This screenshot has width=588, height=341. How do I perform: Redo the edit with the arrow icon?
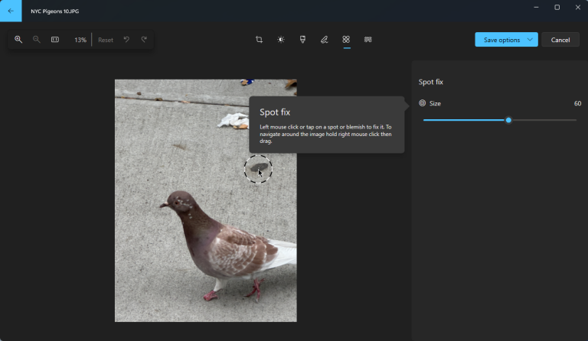click(144, 39)
